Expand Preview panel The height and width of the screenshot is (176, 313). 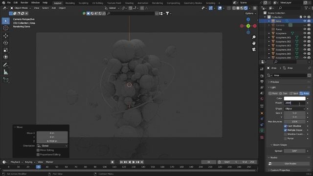coord(275,82)
